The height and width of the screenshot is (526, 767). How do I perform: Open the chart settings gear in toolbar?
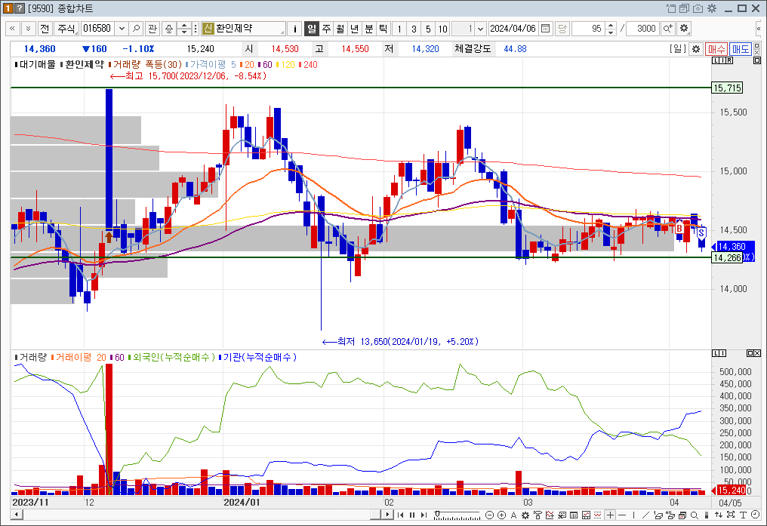684,29
